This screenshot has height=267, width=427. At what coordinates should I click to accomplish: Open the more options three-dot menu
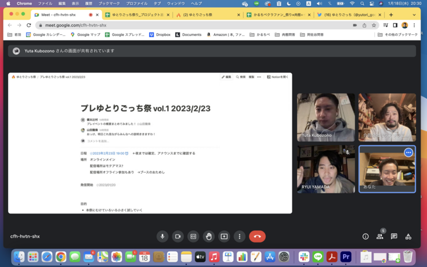[240, 236]
